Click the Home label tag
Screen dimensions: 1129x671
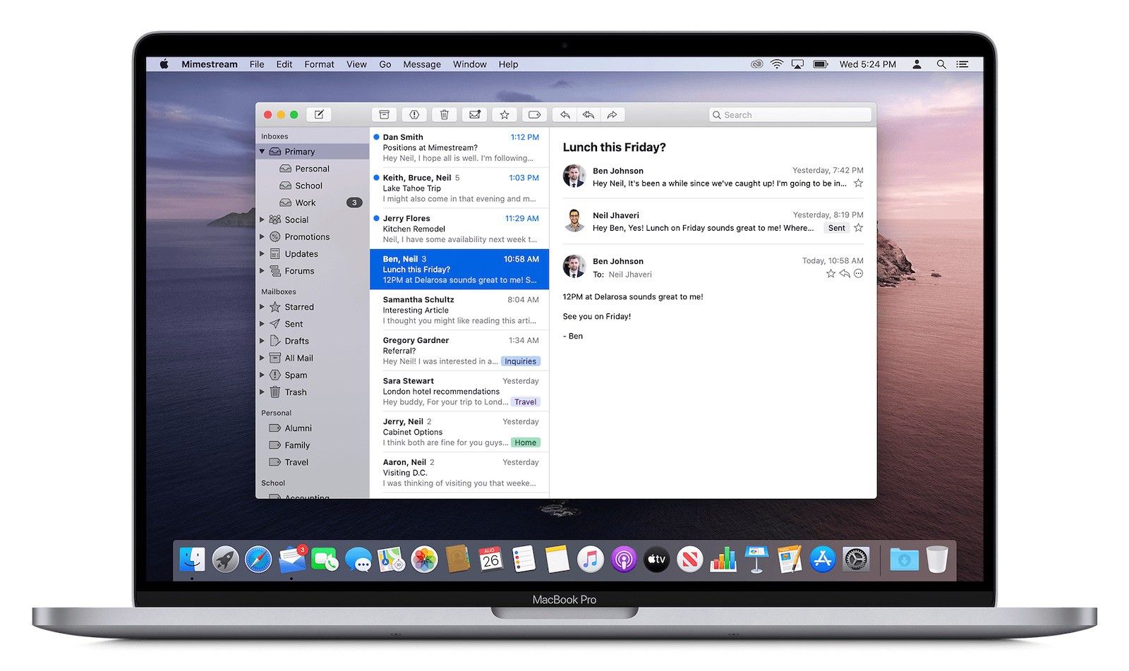point(526,442)
